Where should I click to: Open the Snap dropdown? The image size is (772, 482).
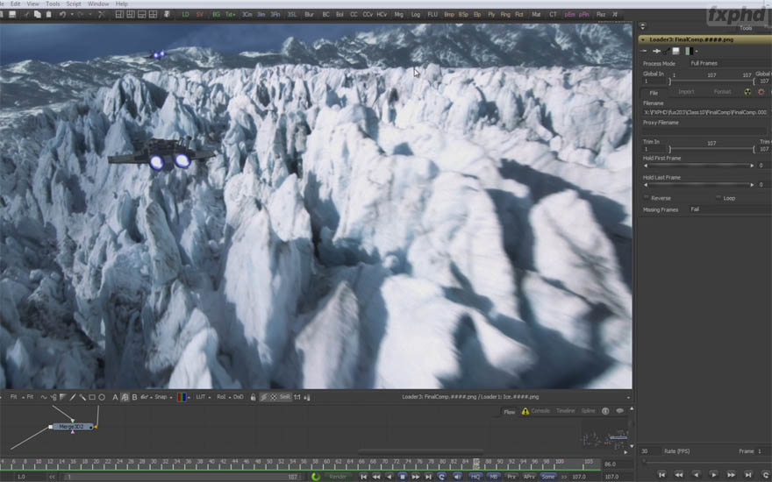click(x=163, y=397)
